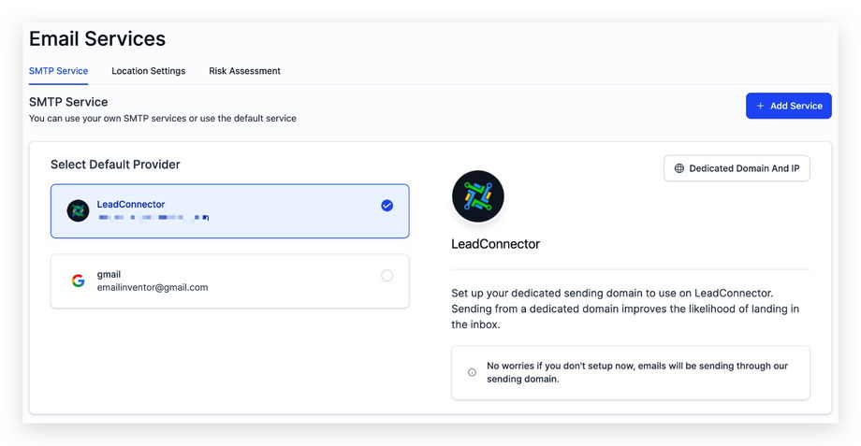Click the Email Services page heading
The height and width of the screenshot is (446, 861).
point(97,39)
